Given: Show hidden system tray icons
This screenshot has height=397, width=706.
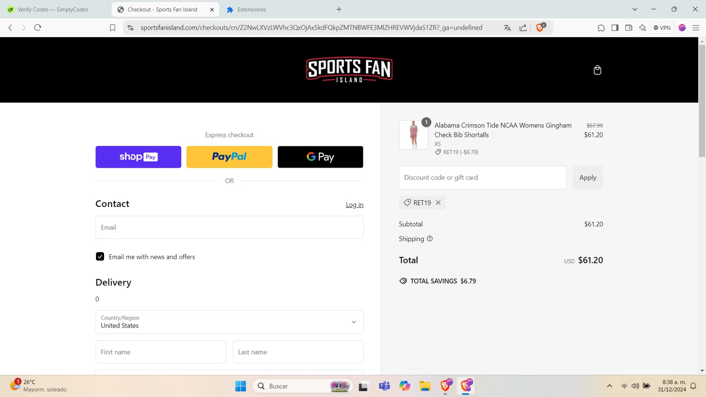Looking at the screenshot, I should click(610, 386).
